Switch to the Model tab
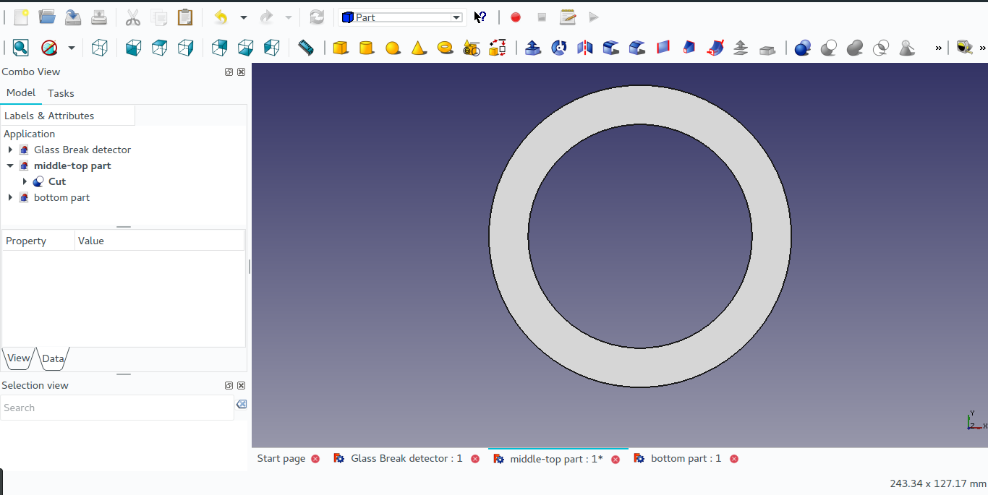Image resolution: width=988 pixels, height=495 pixels. point(21,92)
